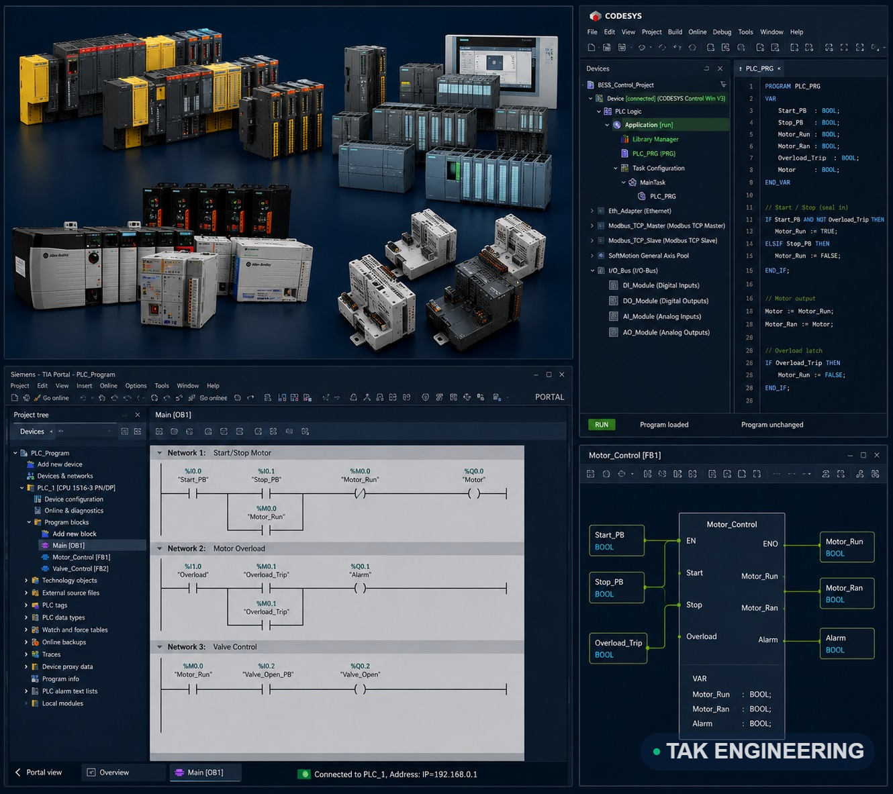
Task: Click the Main [OB1] footer tab
Action: (x=205, y=773)
